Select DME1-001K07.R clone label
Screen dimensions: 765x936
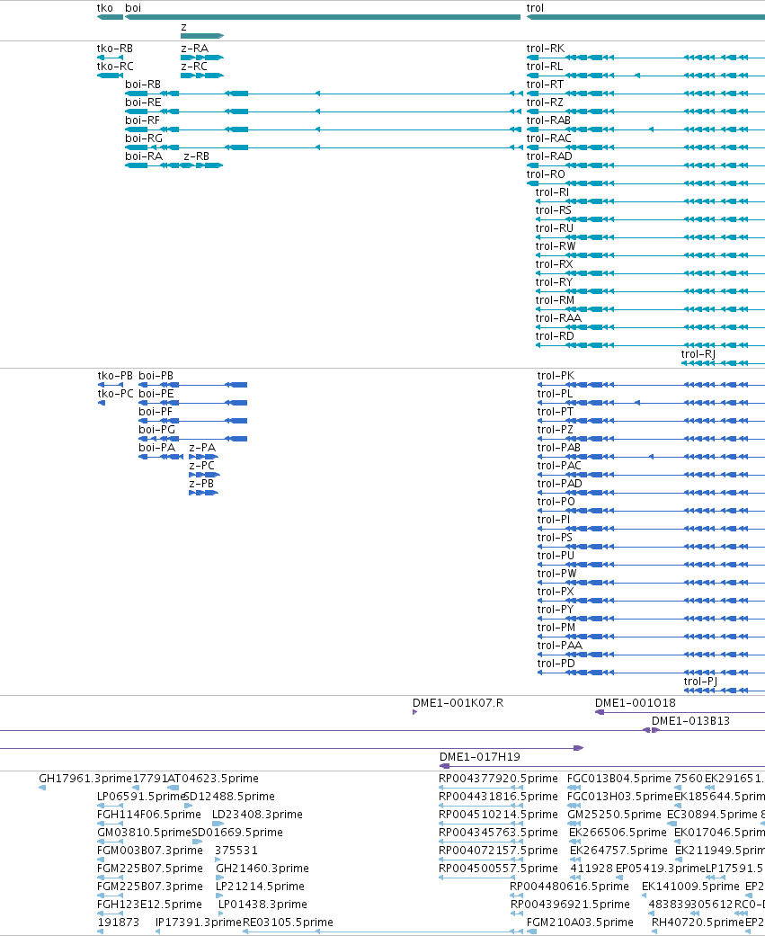coord(458,702)
